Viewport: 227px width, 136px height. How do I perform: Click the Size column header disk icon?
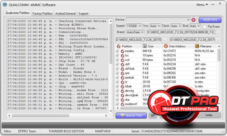pyautogui.click(x=145, y=46)
